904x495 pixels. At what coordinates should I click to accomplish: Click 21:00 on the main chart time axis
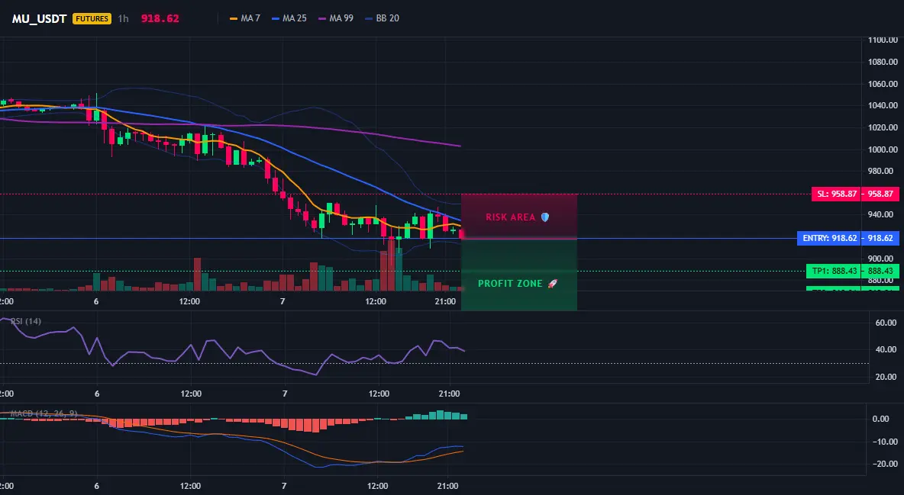click(x=445, y=301)
